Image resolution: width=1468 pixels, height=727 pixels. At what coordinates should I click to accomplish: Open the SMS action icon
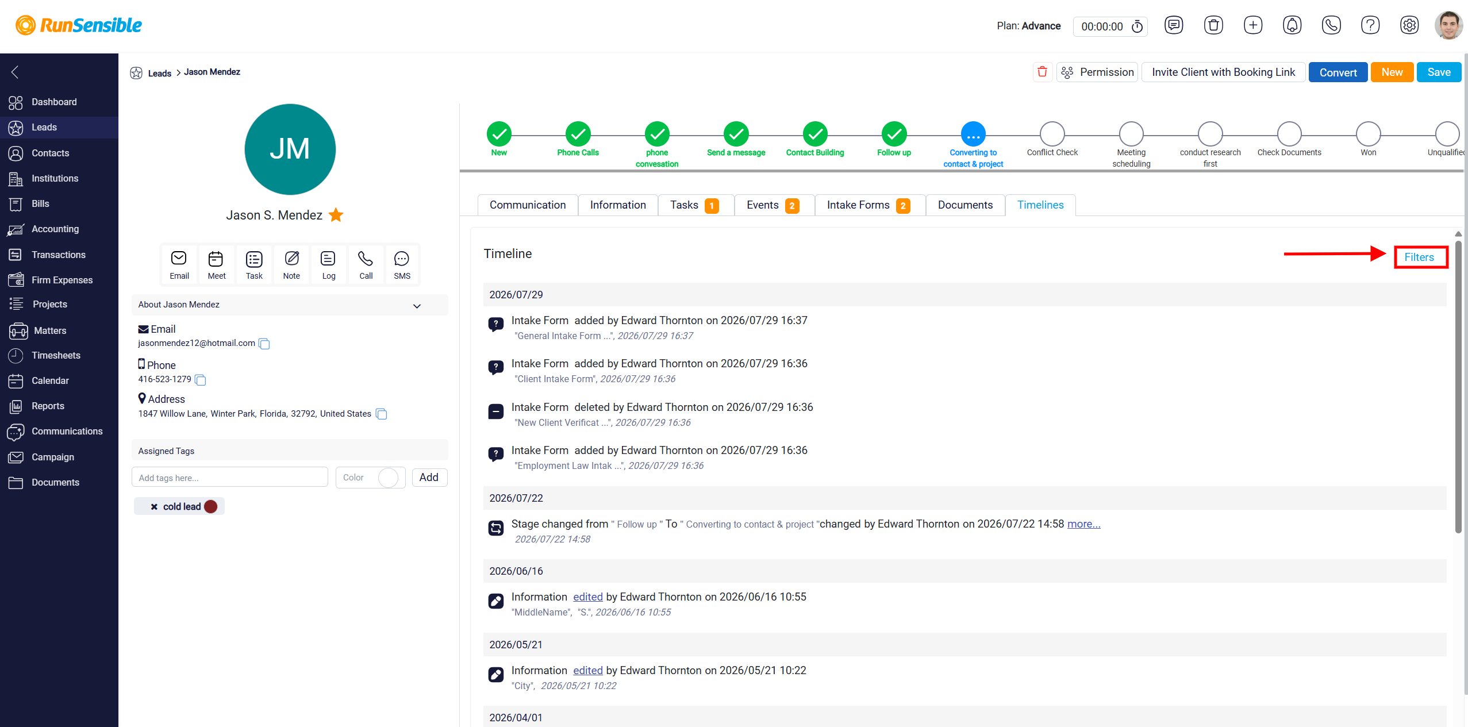402,265
